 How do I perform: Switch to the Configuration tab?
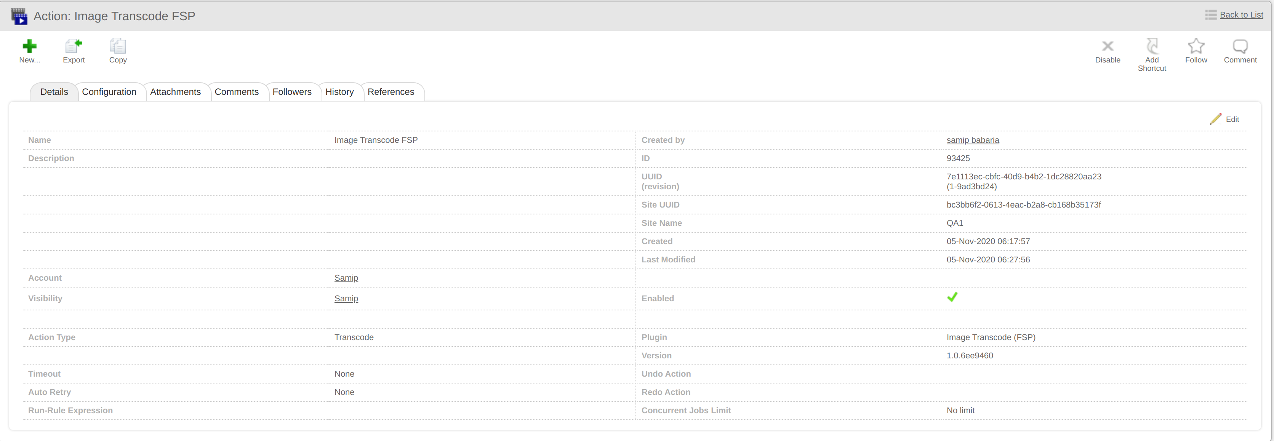[x=109, y=91]
